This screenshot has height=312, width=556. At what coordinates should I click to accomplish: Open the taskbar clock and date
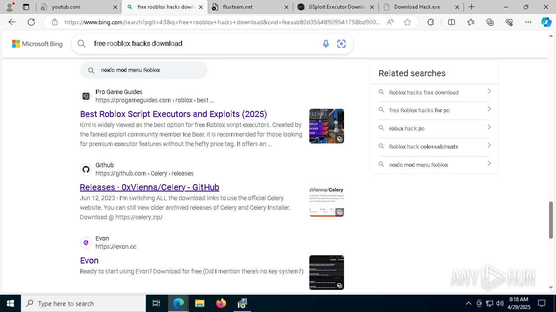point(520,303)
